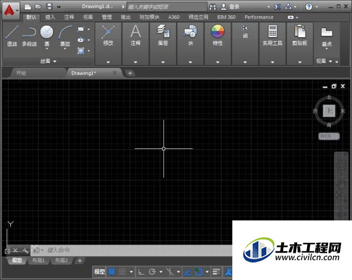Open the Help question mark icon
The image size is (352, 280).
point(309,6)
